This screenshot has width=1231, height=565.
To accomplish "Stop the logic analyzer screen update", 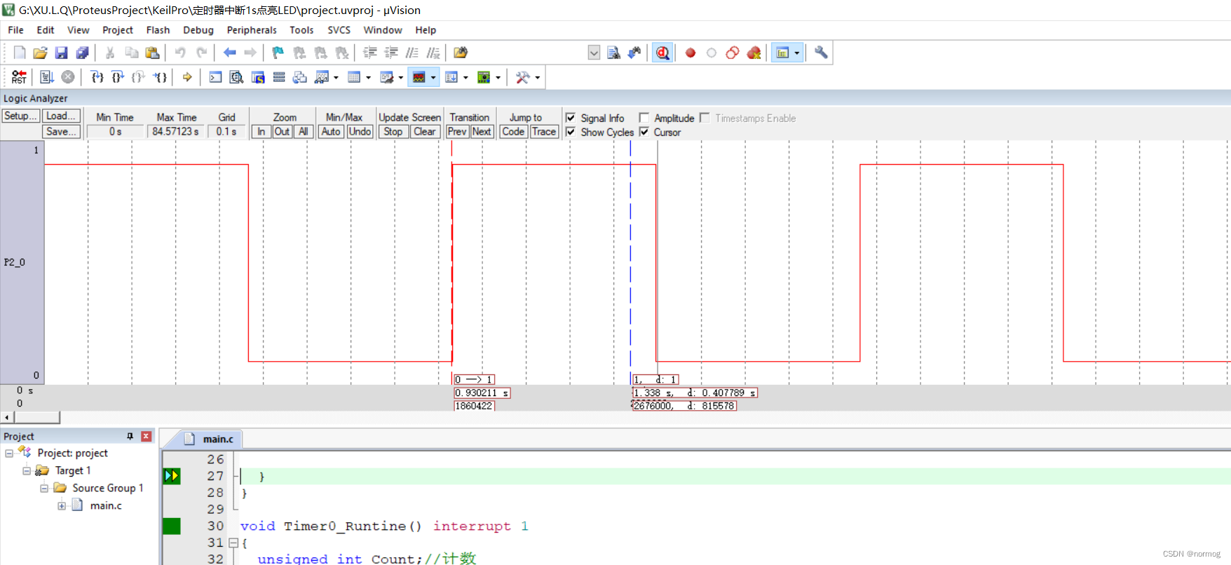I will (393, 131).
